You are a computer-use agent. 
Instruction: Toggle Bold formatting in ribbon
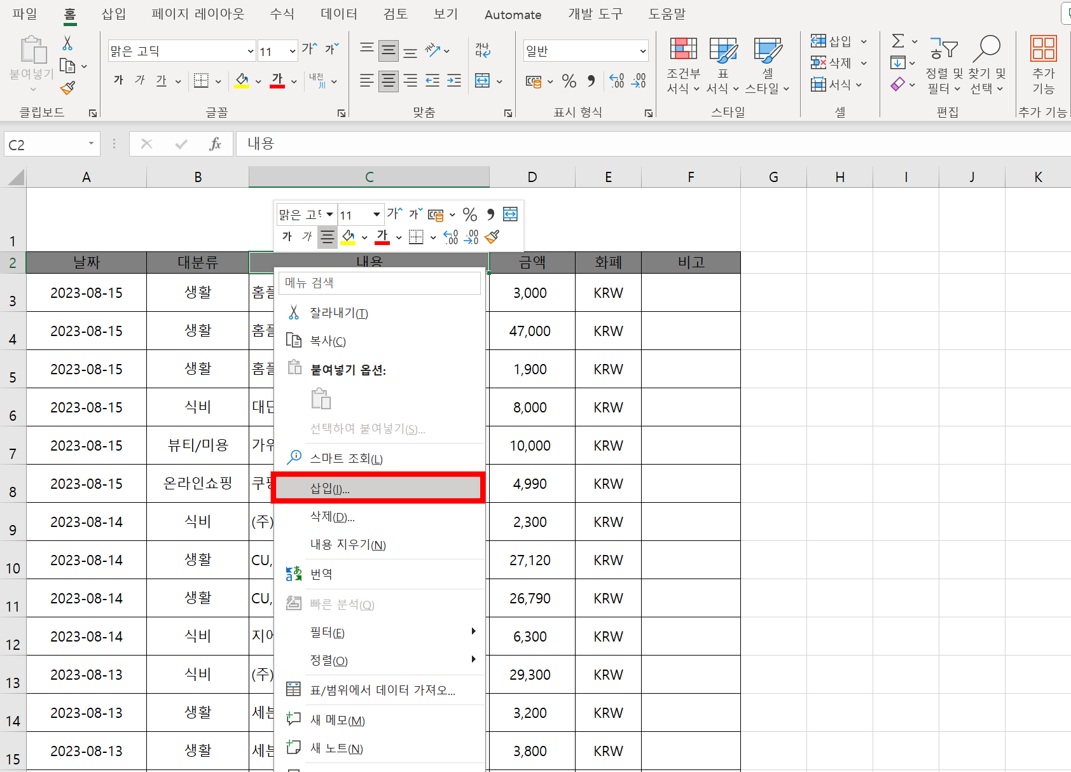(118, 80)
